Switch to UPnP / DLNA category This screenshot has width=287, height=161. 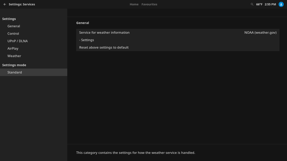(18, 41)
